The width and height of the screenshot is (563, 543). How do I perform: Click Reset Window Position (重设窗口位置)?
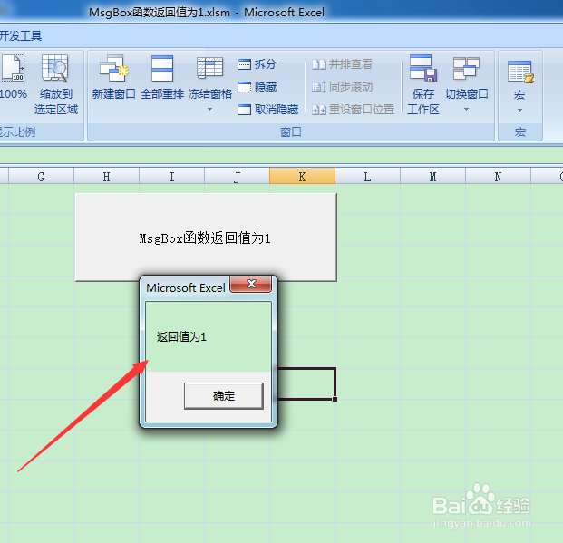tap(353, 109)
